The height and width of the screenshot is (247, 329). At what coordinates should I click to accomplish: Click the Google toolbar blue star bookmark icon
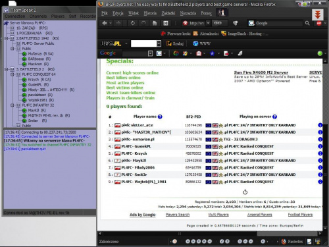click(x=212, y=53)
